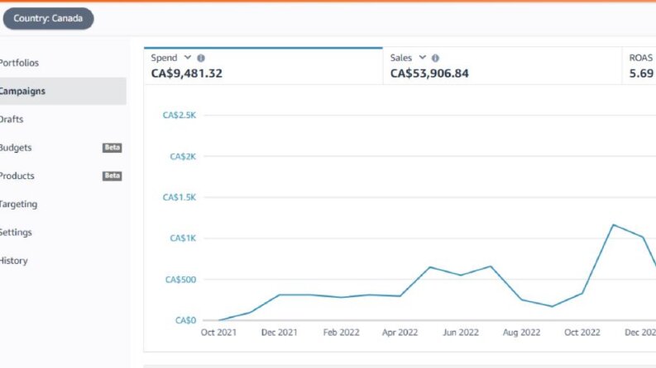Click the Apr 2022 axis label

(400, 333)
